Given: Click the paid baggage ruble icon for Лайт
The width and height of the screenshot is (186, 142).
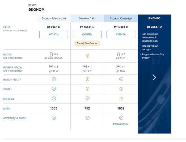Looking at the screenshot, I should pos(87,56).
